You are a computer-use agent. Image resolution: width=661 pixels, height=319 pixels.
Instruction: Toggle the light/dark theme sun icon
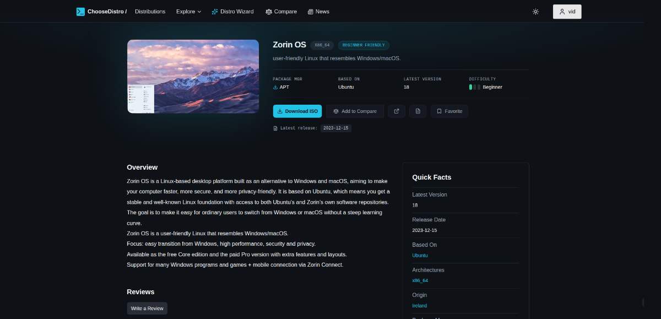[535, 12]
